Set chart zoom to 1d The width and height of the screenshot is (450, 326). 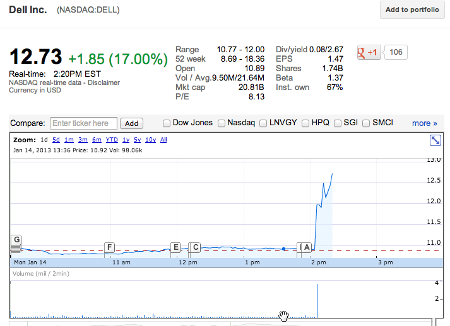[44, 140]
